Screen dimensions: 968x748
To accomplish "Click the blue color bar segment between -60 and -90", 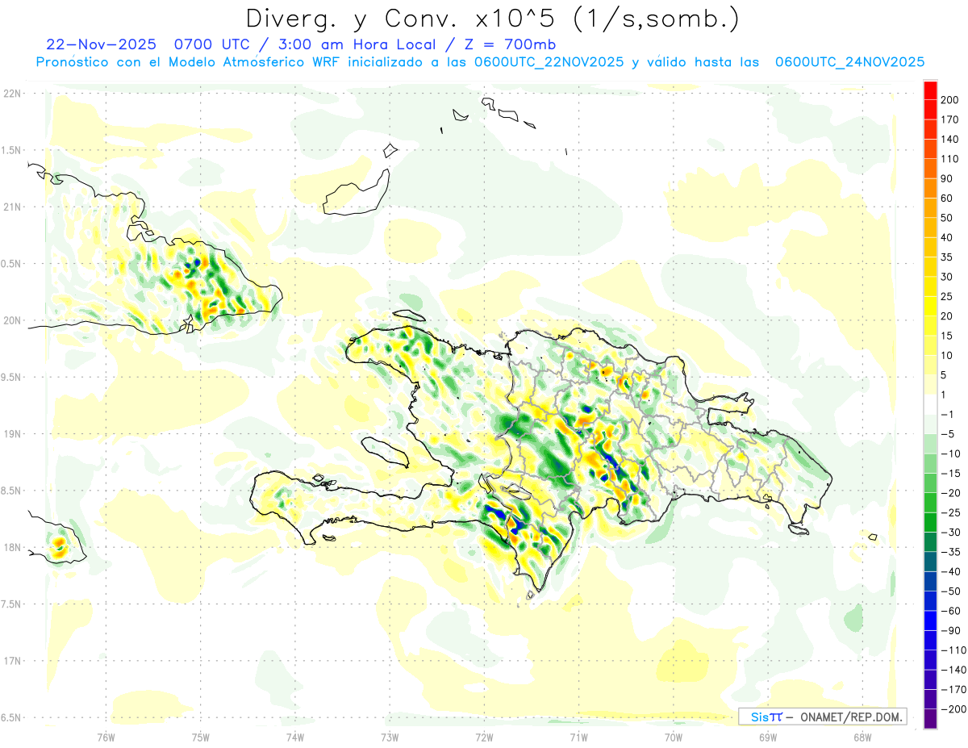I will [x=930, y=621].
